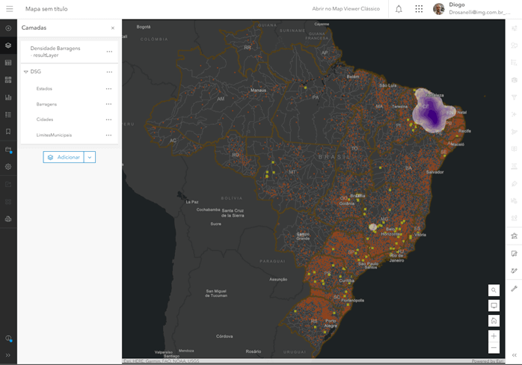The width and height of the screenshot is (522, 365).
Task: Open options for Barragens layer
Action: pos(108,104)
